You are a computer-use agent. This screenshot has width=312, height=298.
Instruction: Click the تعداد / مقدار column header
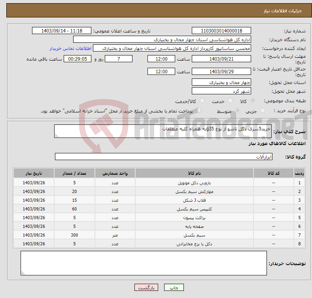pyautogui.click(x=74, y=173)
